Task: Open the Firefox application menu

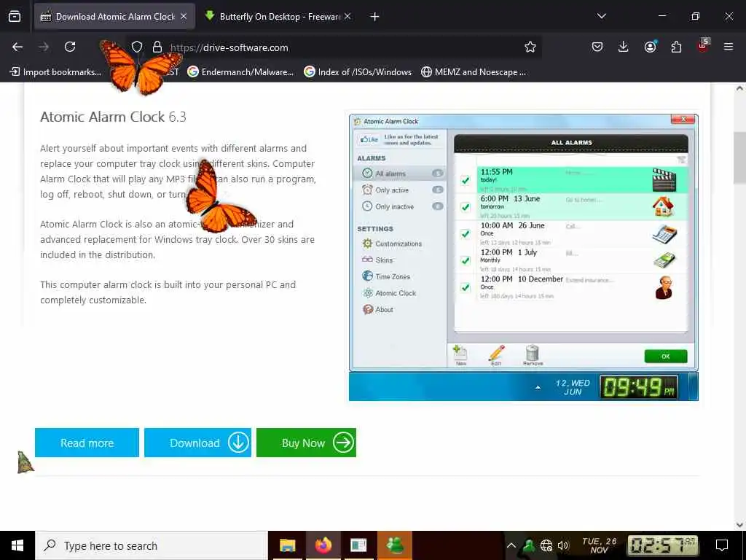Action: [x=729, y=47]
